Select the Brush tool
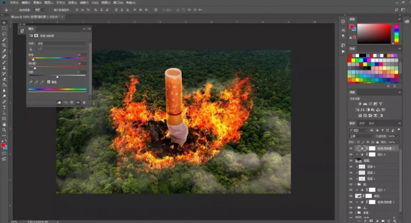Screen dimensions: 411x223 [x=4, y=62]
